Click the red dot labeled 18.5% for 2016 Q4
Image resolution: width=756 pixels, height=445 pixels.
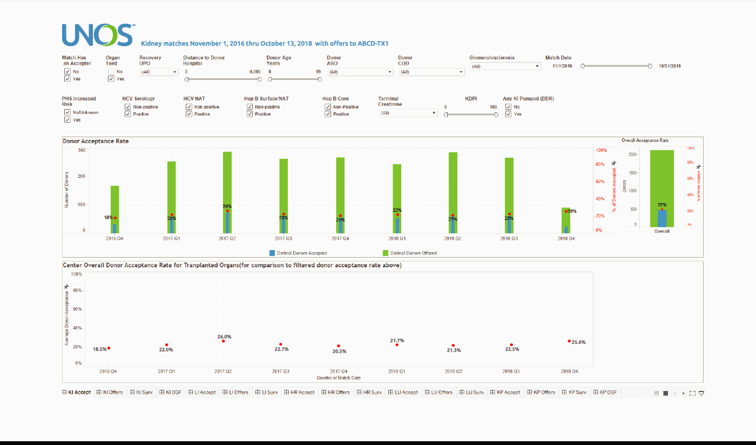pyautogui.click(x=109, y=348)
